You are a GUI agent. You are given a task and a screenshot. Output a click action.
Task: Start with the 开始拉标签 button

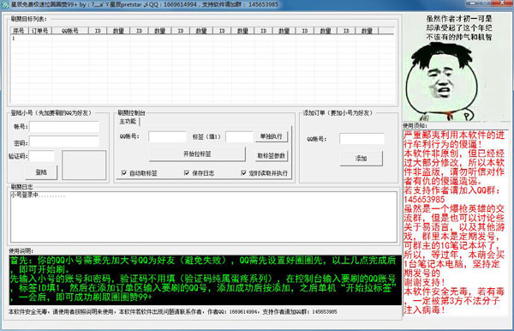(197, 153)
